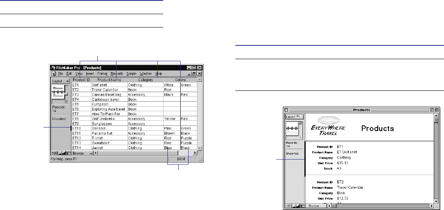Open the Layout pop-up in FileMaker Pro window

(61, 81)
